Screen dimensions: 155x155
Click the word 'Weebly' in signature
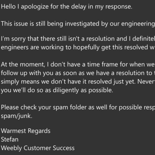[11, 148]
